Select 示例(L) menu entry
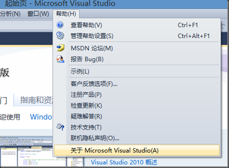The height and width of the screenshot is (168, 229). click(x=137, y=72)
